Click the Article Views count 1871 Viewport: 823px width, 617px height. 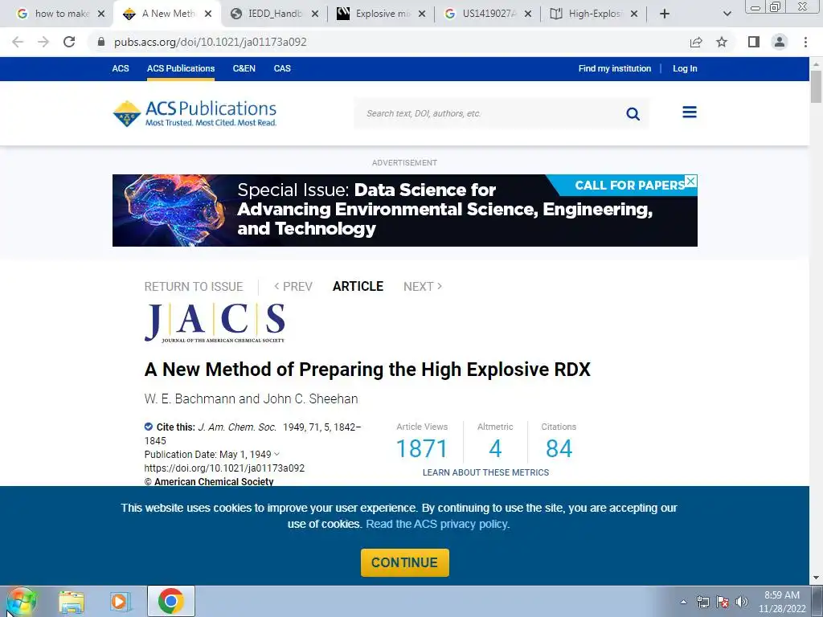(x=421, y=448)
